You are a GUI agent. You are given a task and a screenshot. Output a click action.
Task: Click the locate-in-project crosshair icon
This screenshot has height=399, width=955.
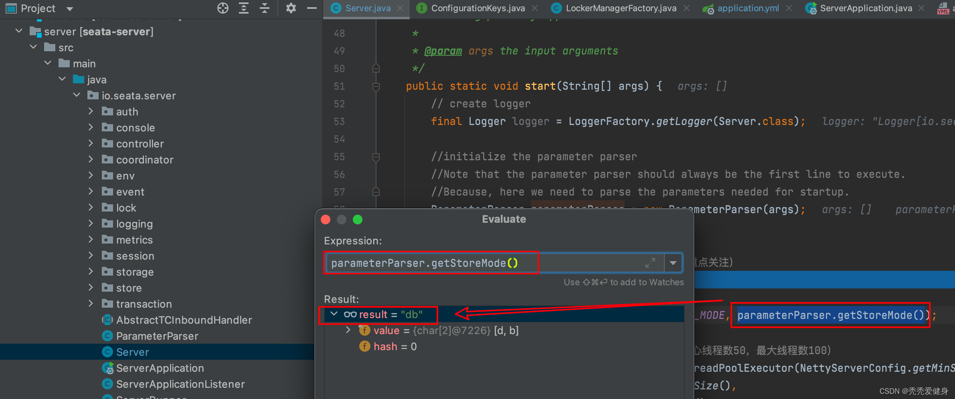[x=223, y=8]
